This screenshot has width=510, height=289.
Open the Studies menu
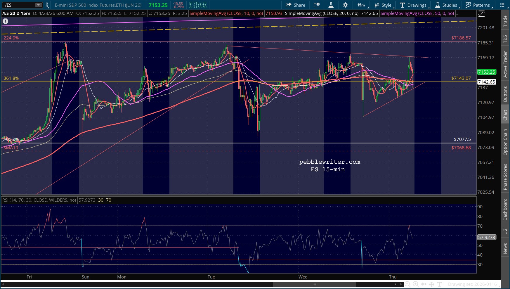coord(446,5)
